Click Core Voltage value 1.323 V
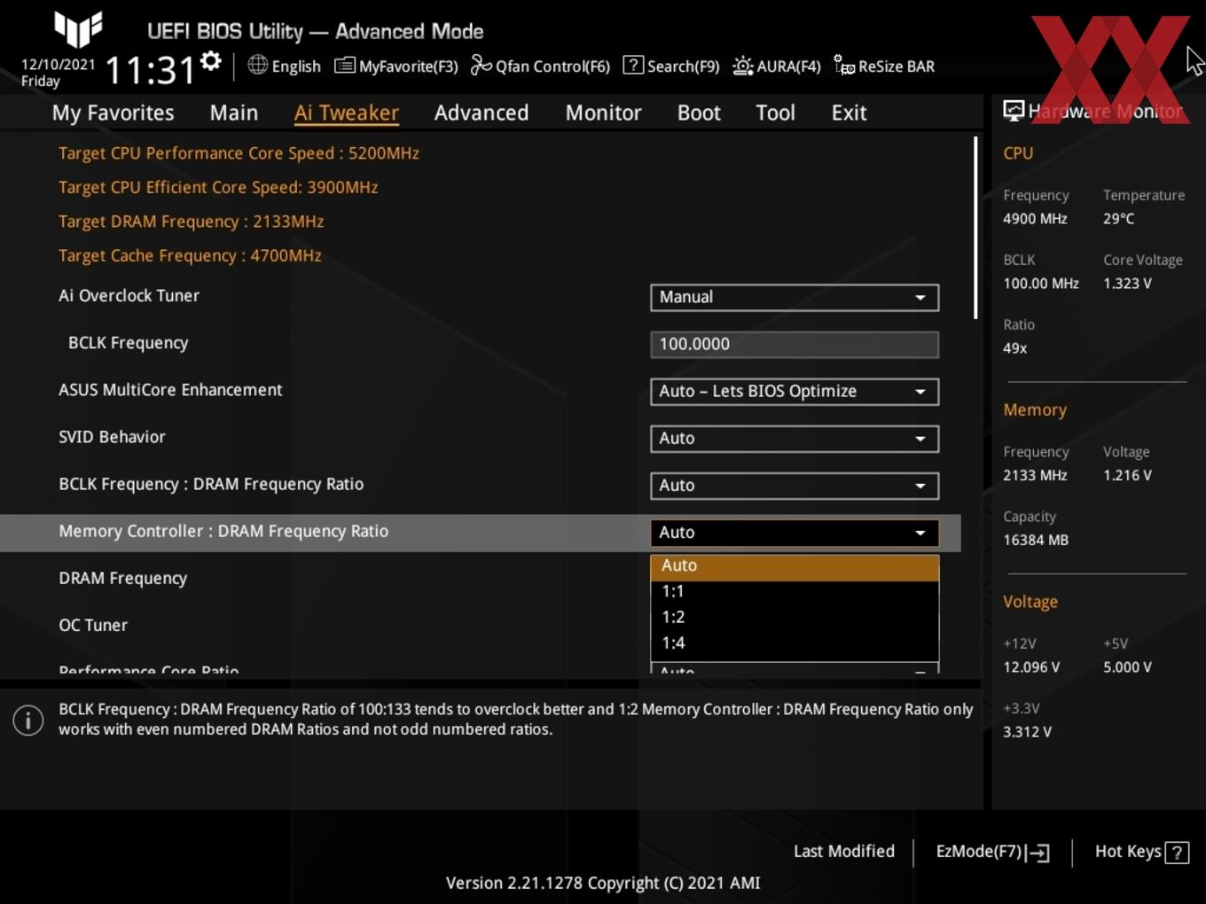Image resolution: width=1206 pixels, height=904 pixels. pos(1127,284)
